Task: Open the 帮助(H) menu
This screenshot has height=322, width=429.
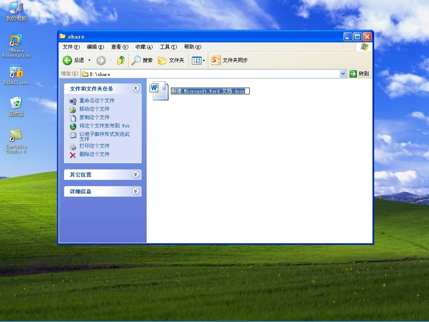Action: coord(193,47)
